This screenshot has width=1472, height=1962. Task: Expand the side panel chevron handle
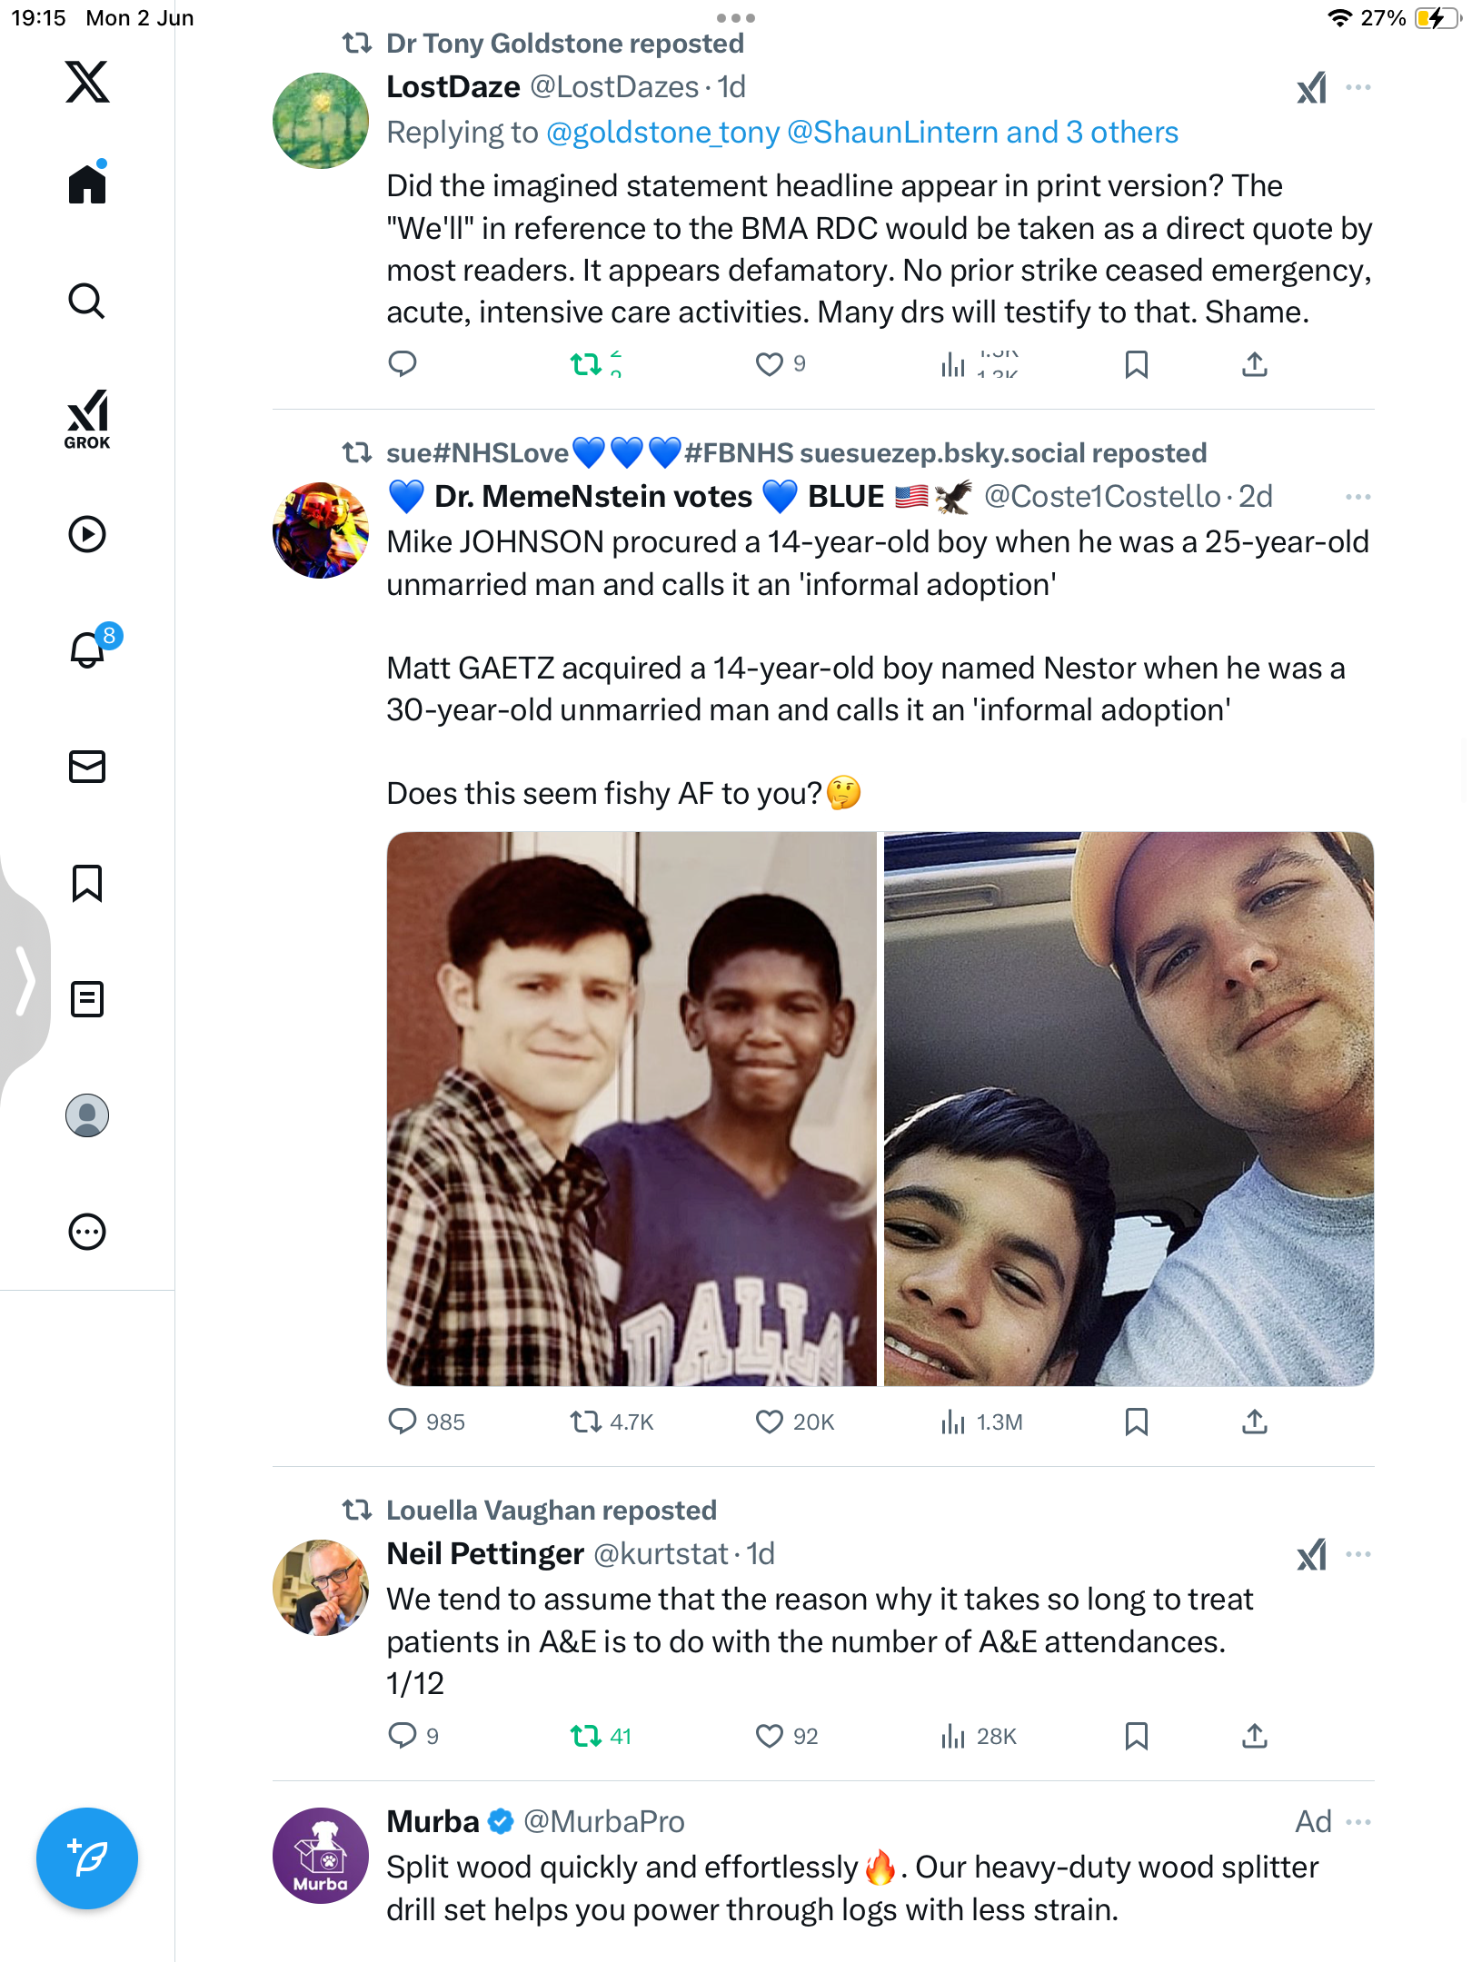click(25, 981)
